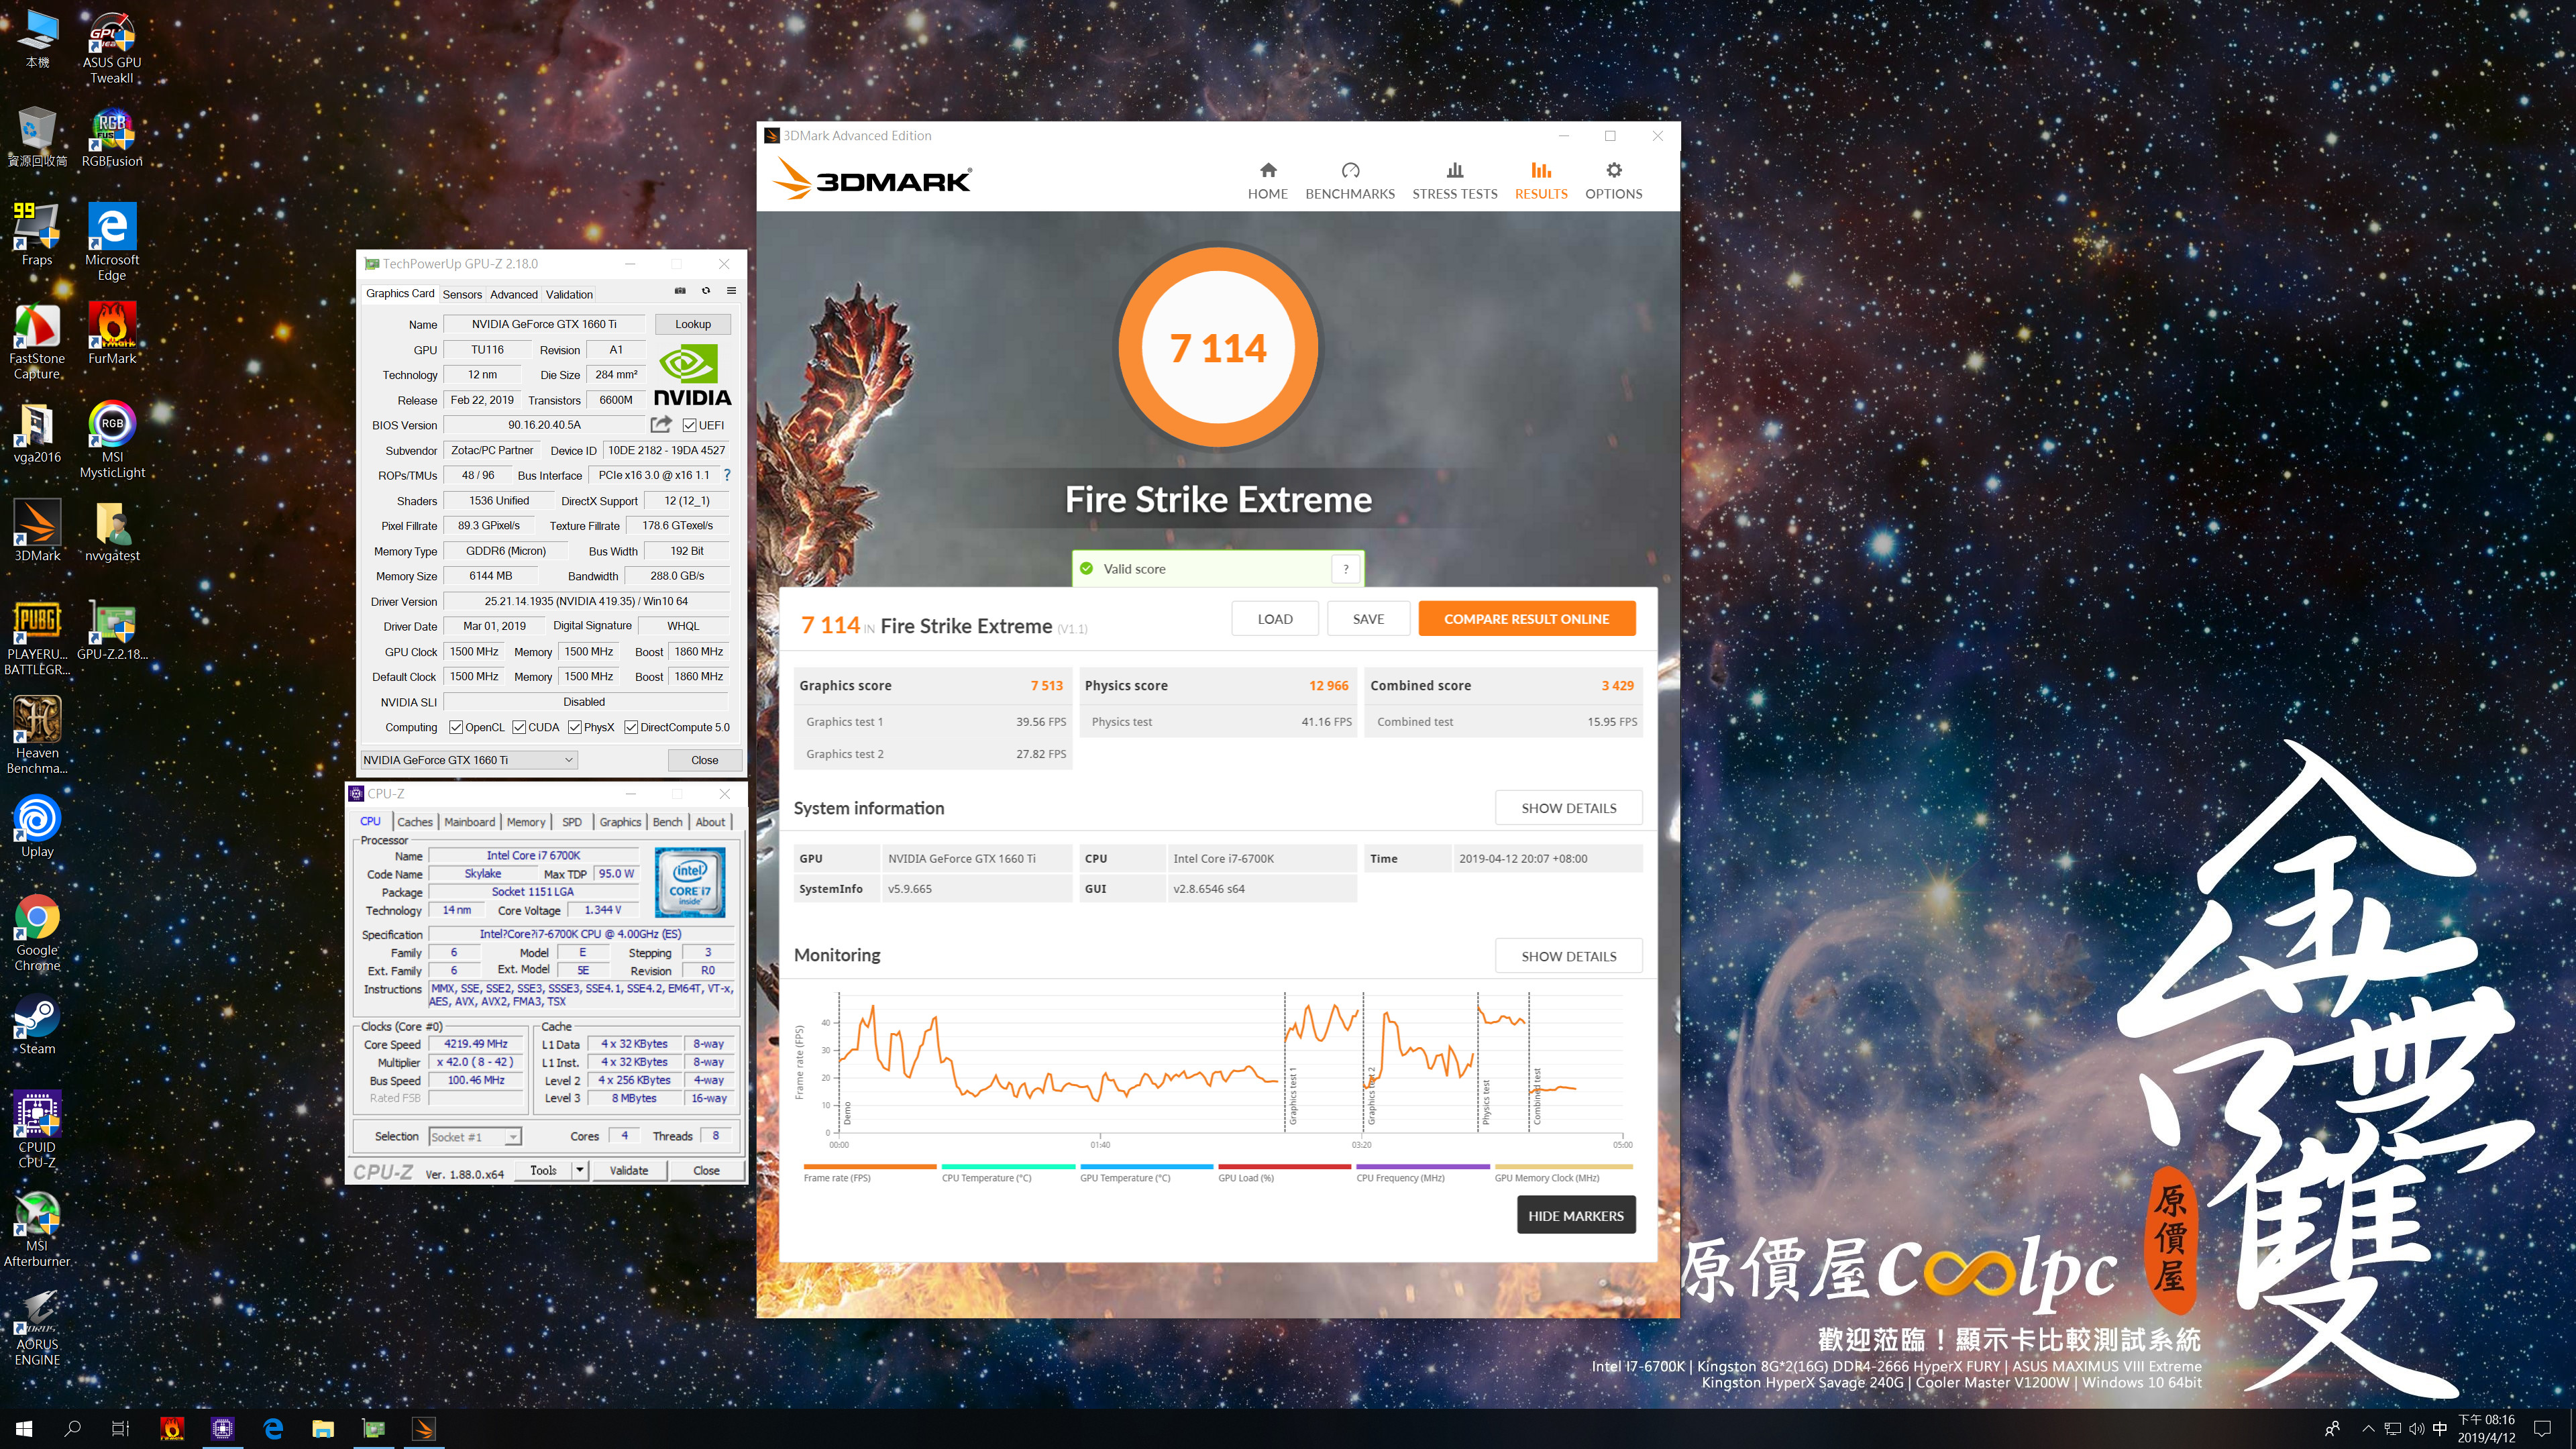2576x1449 pixels.
Task: Click SHOW DETAILS for Monitoring
Action: coord(1568,956)
